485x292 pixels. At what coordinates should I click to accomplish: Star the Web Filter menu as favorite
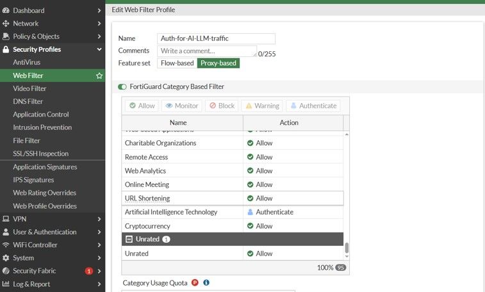click(x=99, y=76)
